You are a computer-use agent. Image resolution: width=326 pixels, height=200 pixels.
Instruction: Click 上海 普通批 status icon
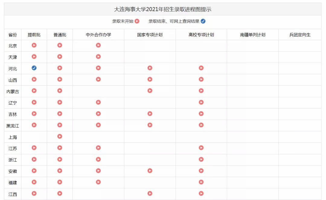click(x=60, y=137)
